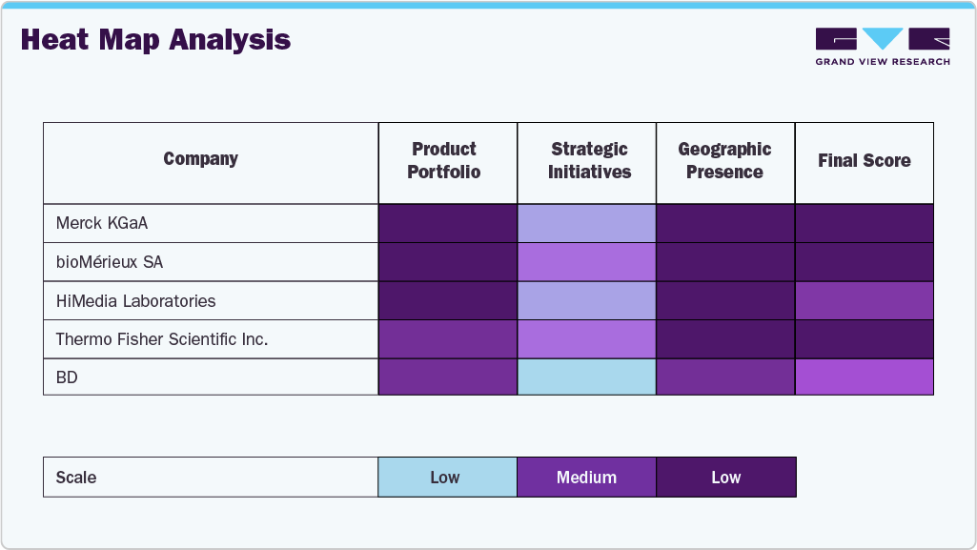
Task: Click the bioMérieux SA company name
Action: [110, 262]
